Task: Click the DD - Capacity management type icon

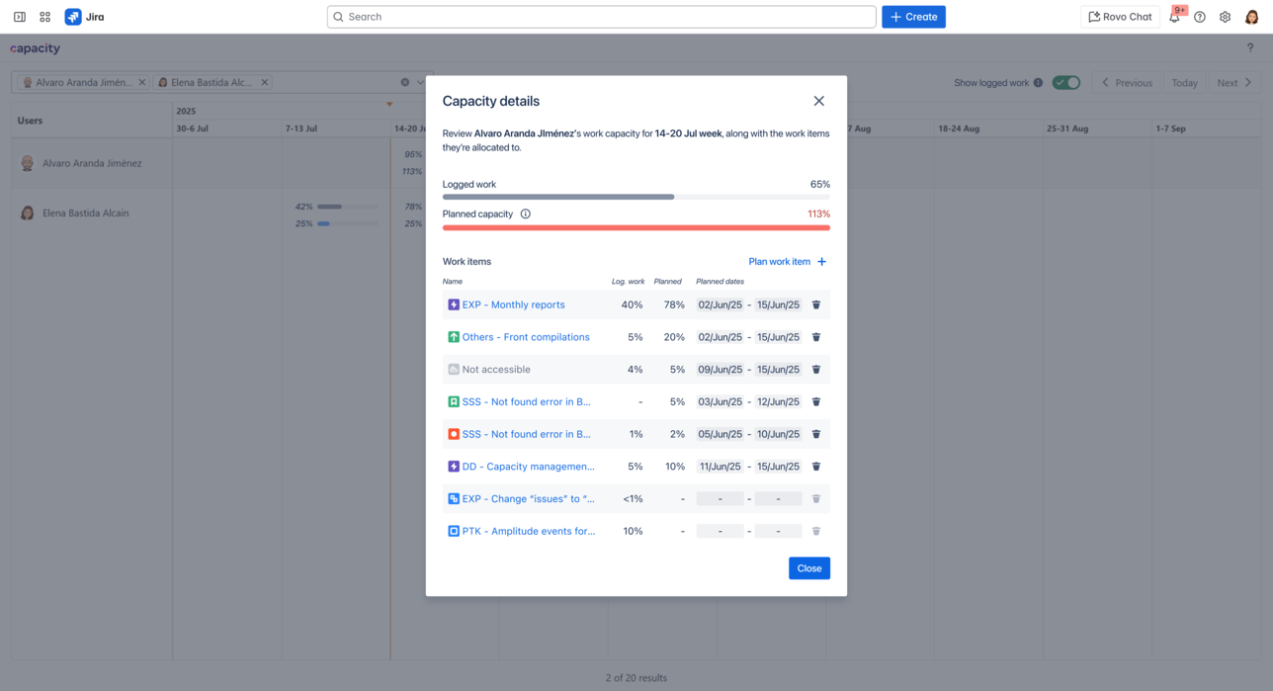Action: pyautogui.click(x=454, y=467)
